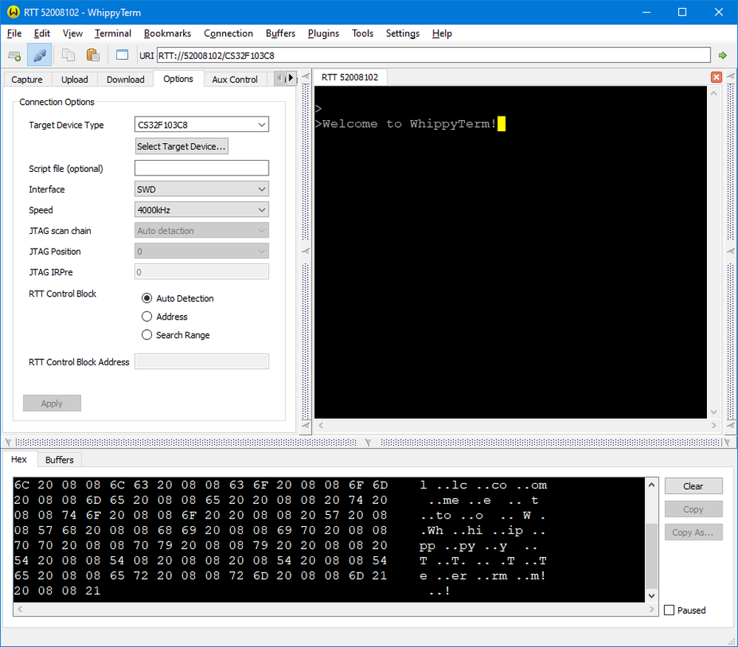Toggle the connect/disconnect plug icon

[x=39, y=55]
